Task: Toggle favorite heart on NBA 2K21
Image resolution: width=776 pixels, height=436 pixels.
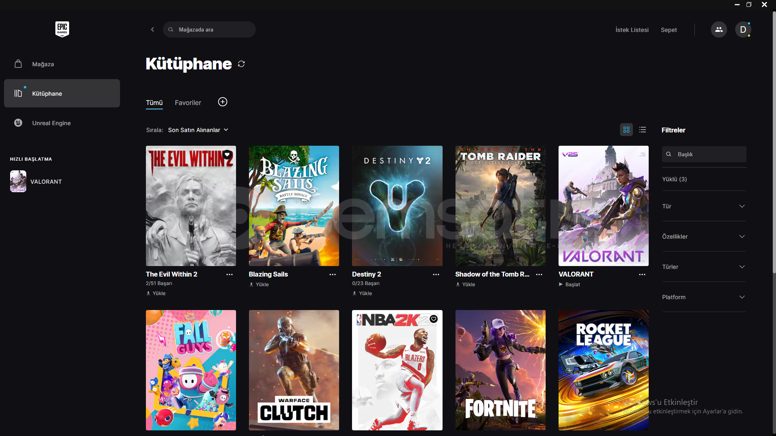Action: [x=434, y=319]
